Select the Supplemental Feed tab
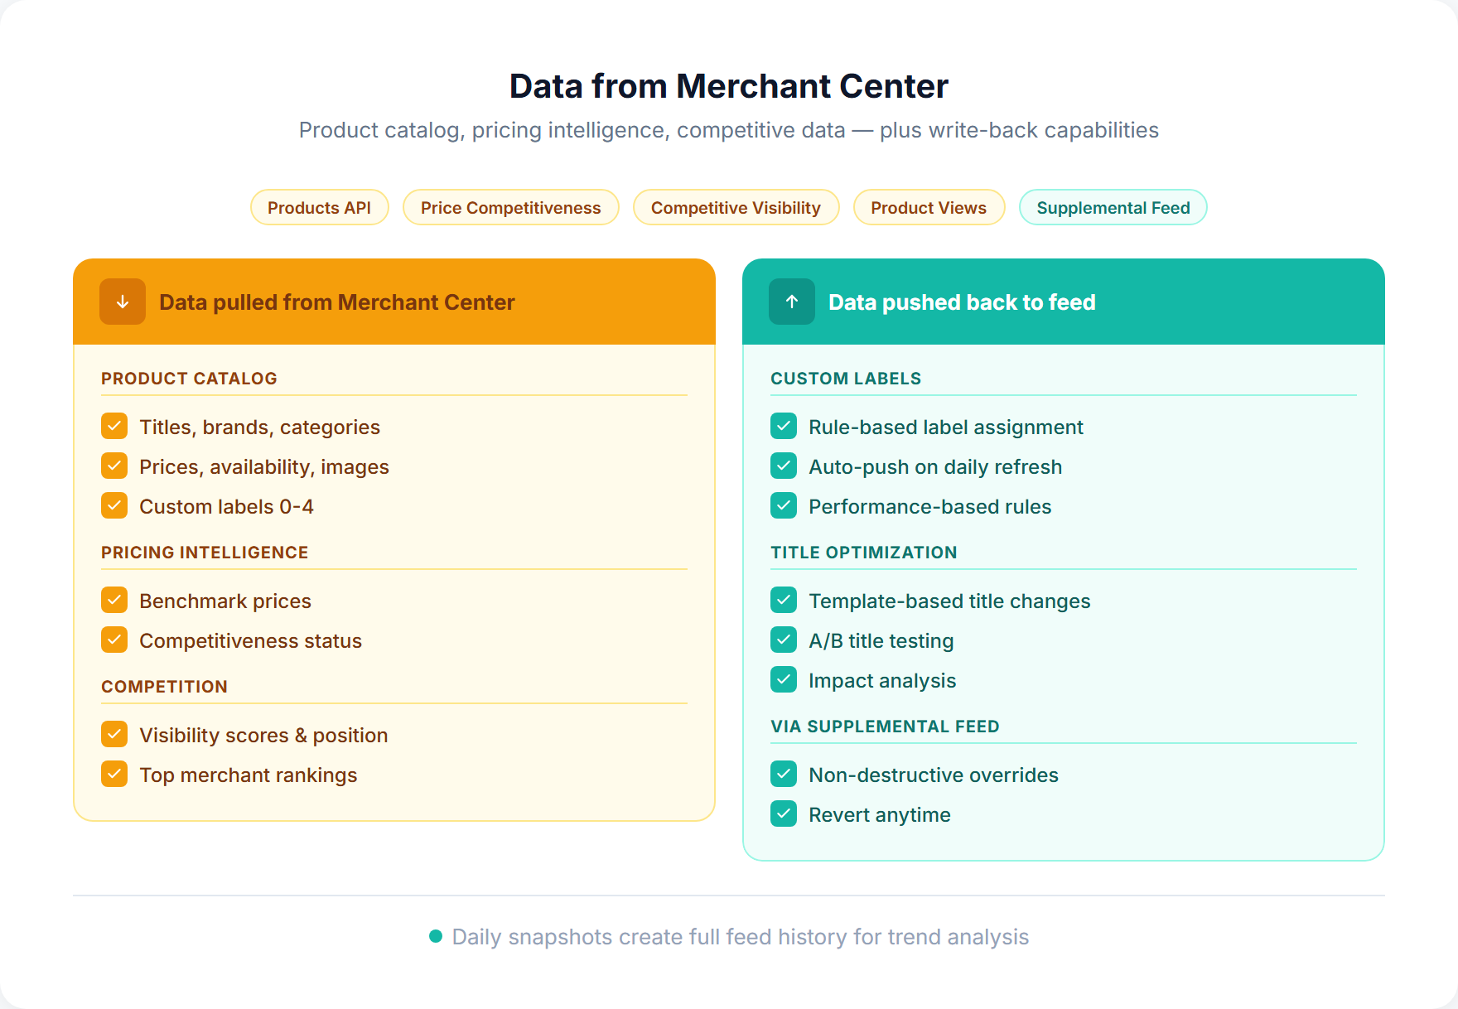The height and width of the screenshot is (1009, 1458). (1113, 207)
